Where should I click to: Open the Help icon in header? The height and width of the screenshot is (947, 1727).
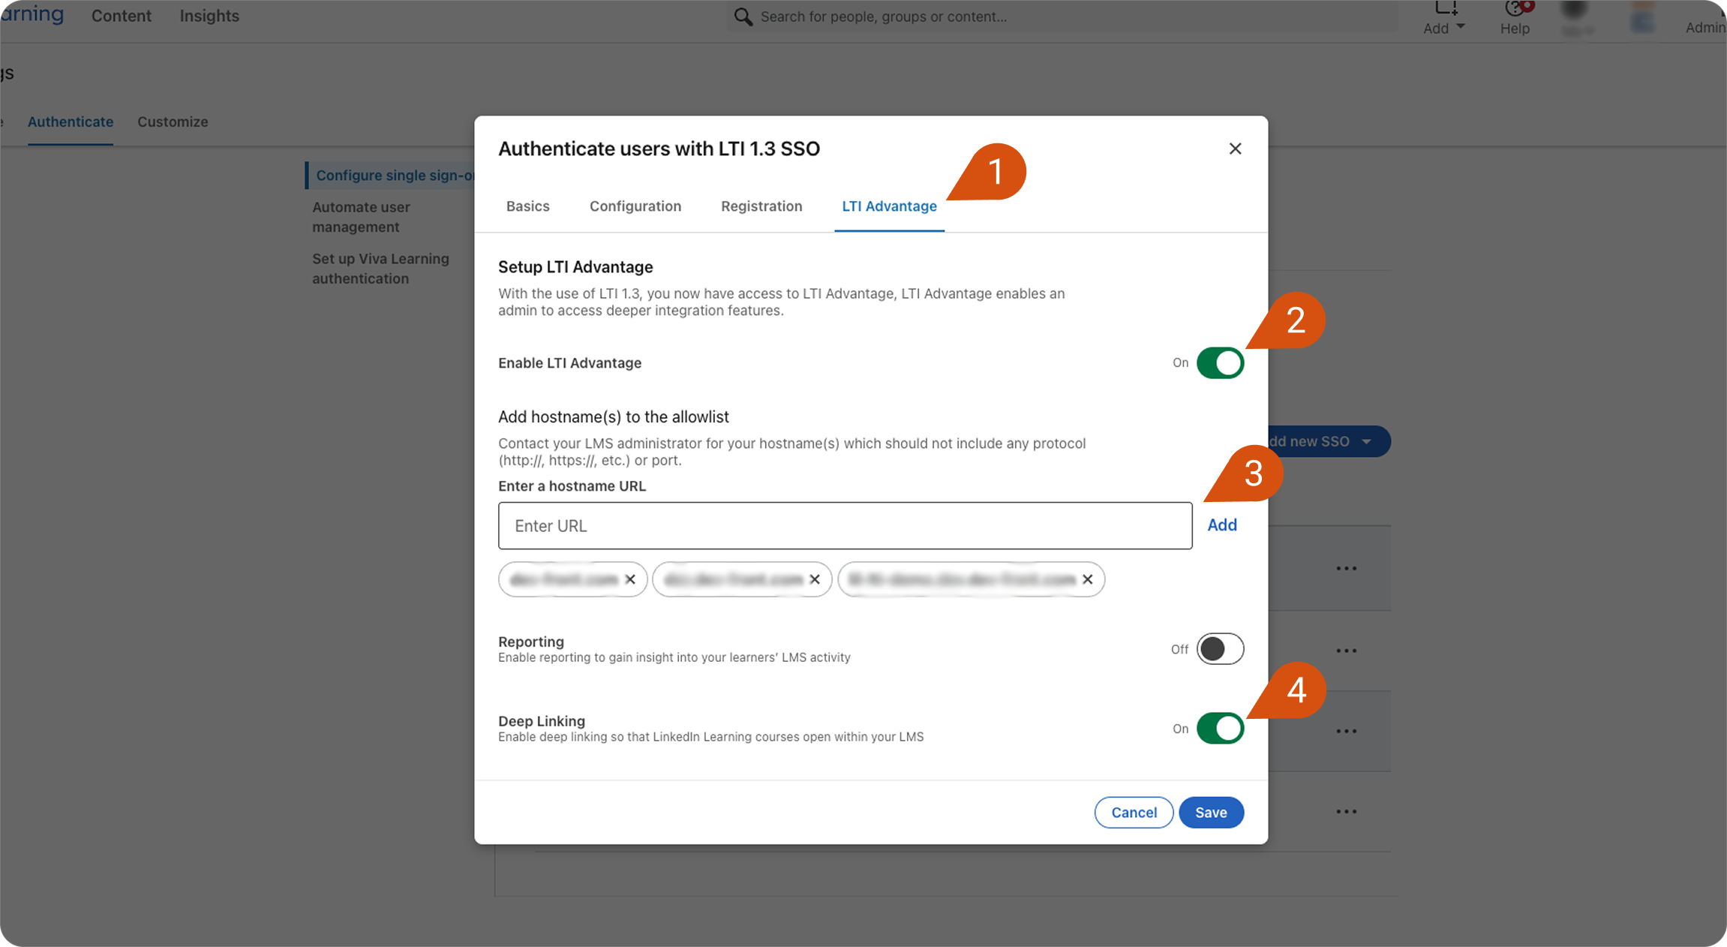point(1517,8)
